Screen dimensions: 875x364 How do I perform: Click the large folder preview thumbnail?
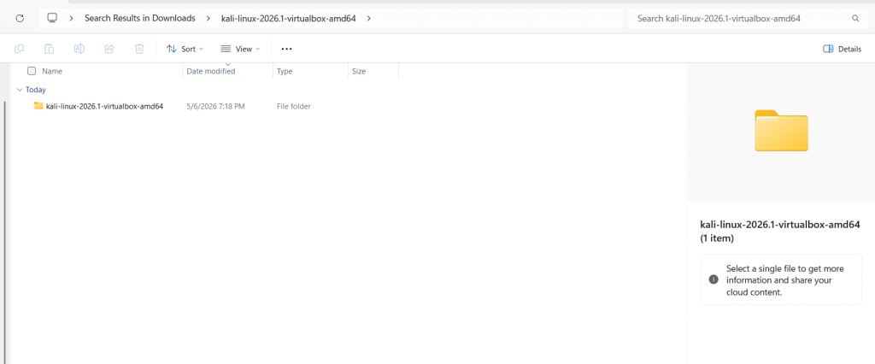781,131
